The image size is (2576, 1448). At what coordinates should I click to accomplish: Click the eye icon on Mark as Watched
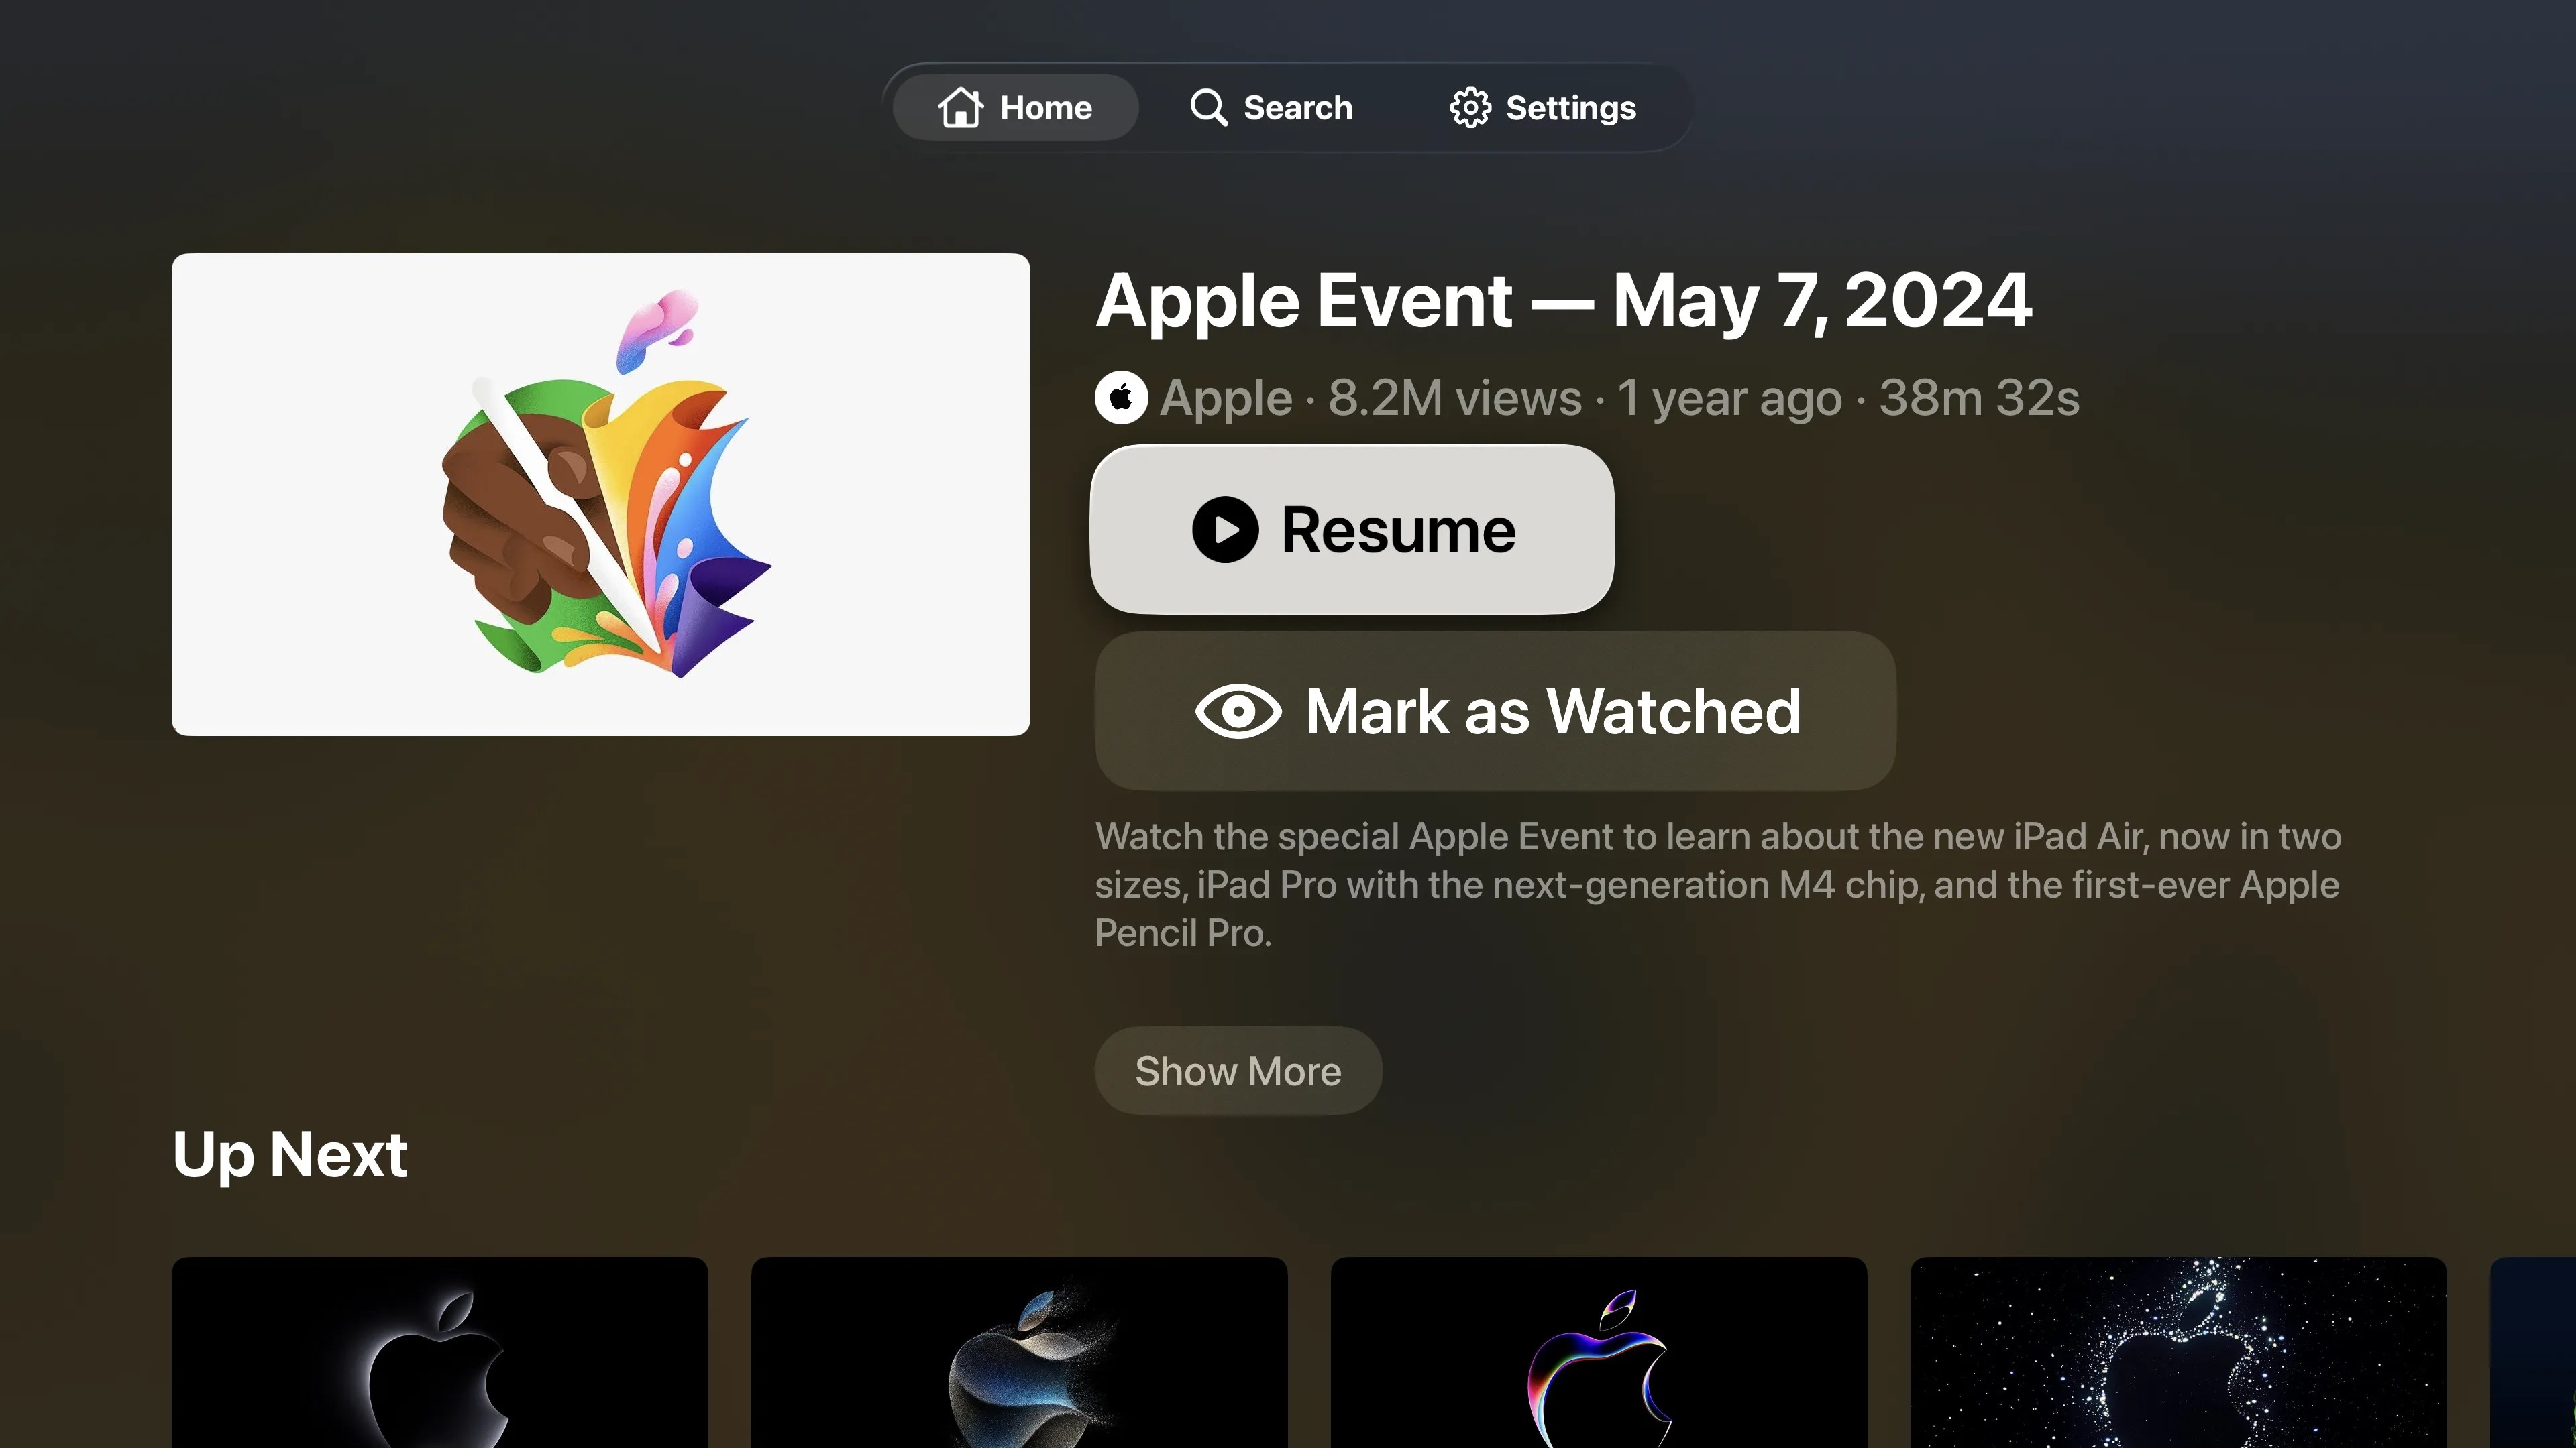[x=1240, y=711]
